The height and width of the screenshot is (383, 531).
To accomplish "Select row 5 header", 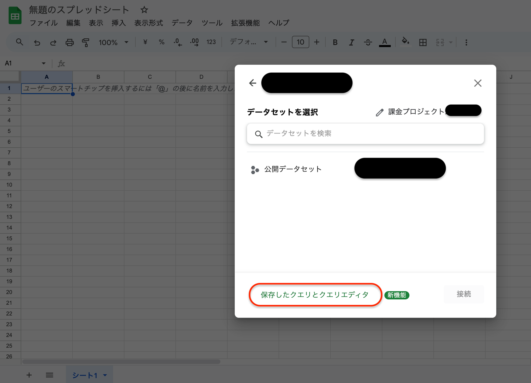I will point(9,131).
